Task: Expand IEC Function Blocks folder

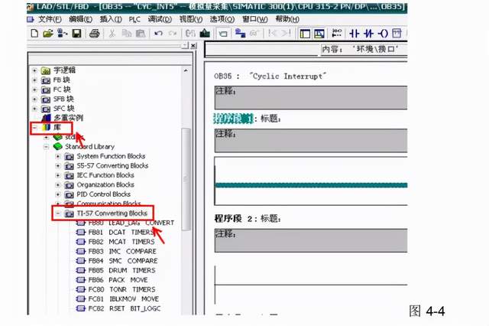Action: 58,175
